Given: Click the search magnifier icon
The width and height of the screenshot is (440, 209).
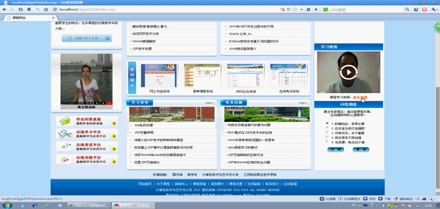Looking at the screenshot, I should click(407, 9).
